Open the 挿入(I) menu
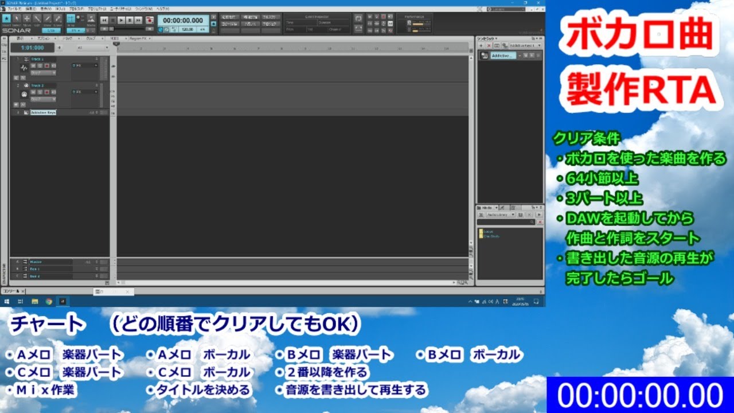Image resolution: width=734 pixels, height=413 pixels. [60, 9]
